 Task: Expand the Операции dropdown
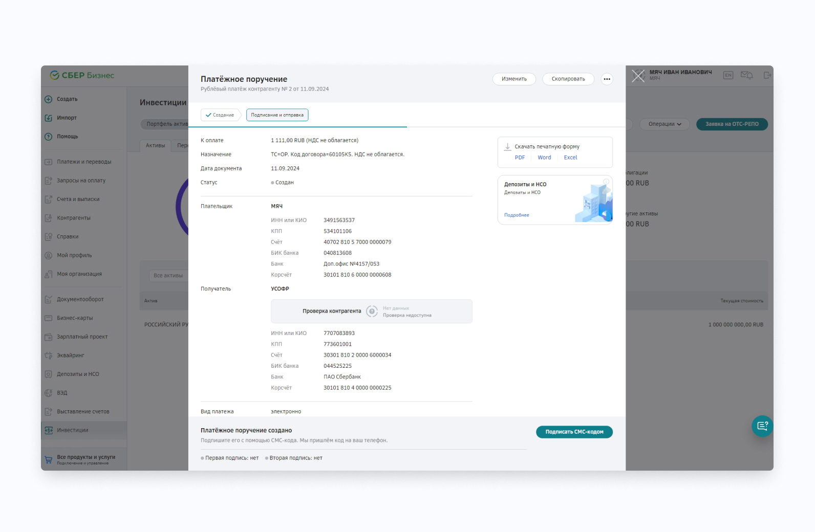click(664, 124)
